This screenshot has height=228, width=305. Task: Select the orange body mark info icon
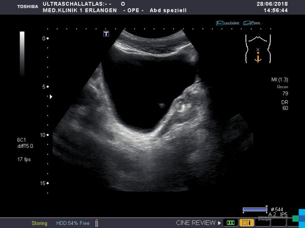[247, 223]
